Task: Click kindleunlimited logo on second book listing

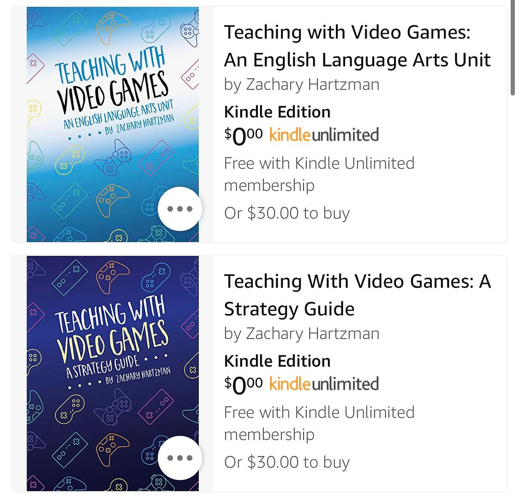Action: [324, 384]
